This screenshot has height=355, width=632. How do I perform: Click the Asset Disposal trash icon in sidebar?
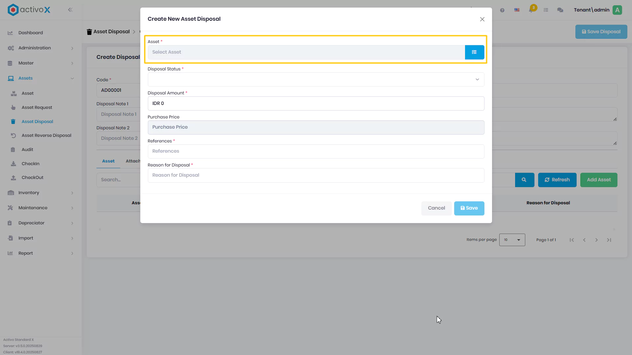click(13, 122)
